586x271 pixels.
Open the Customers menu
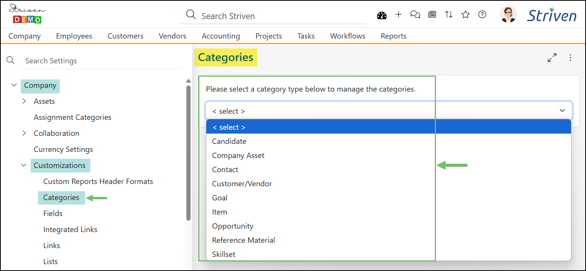(126, 36)
